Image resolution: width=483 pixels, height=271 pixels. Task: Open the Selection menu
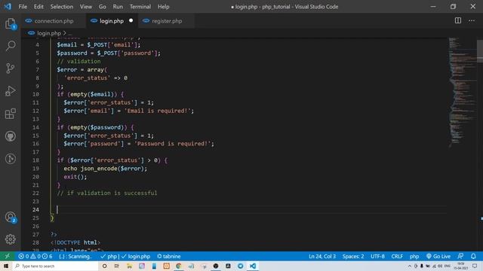62,7
